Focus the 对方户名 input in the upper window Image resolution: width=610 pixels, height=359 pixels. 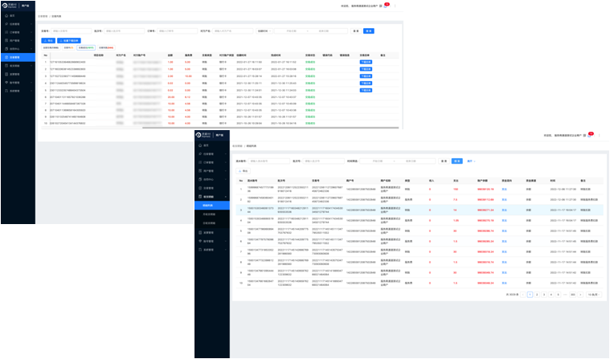click(232, 31)
